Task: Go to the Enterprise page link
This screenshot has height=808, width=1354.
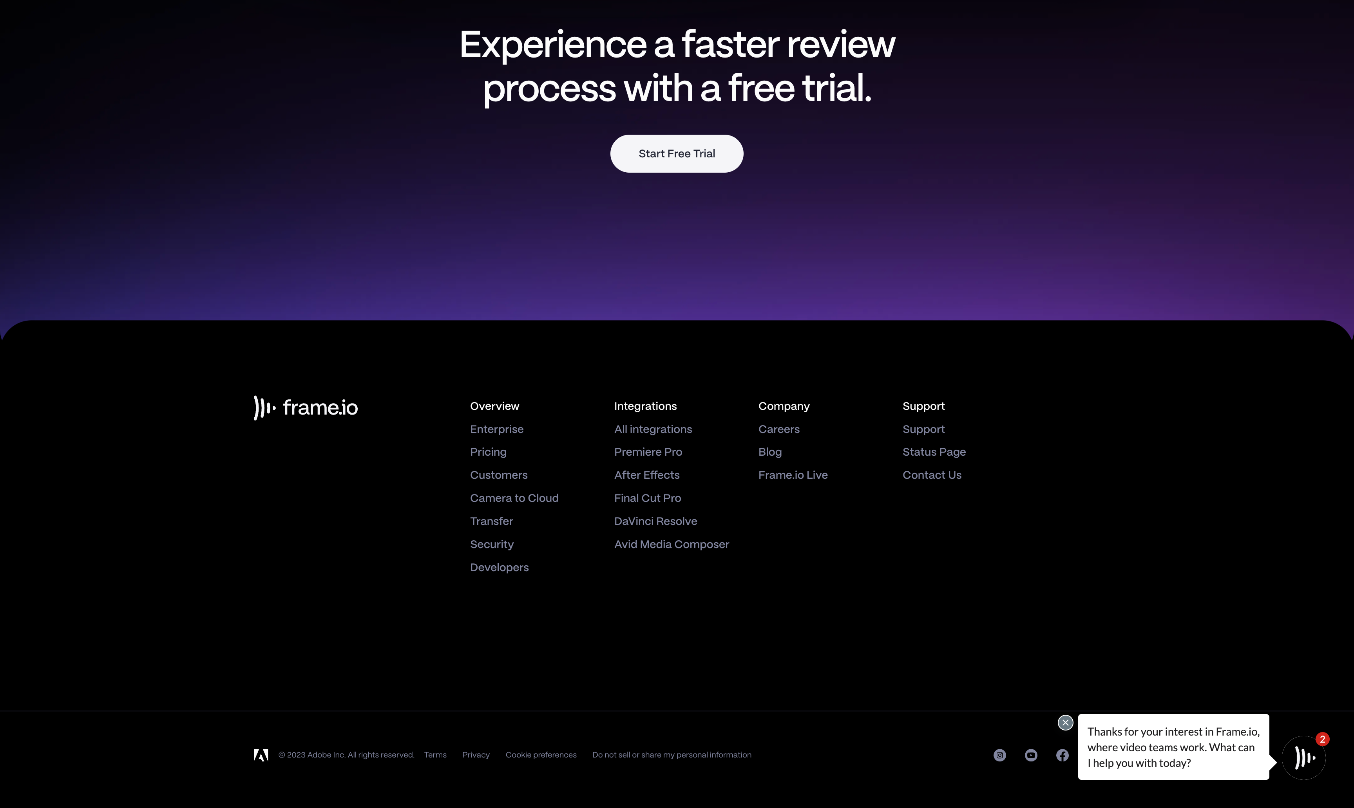Action: [x=496, y=429]
